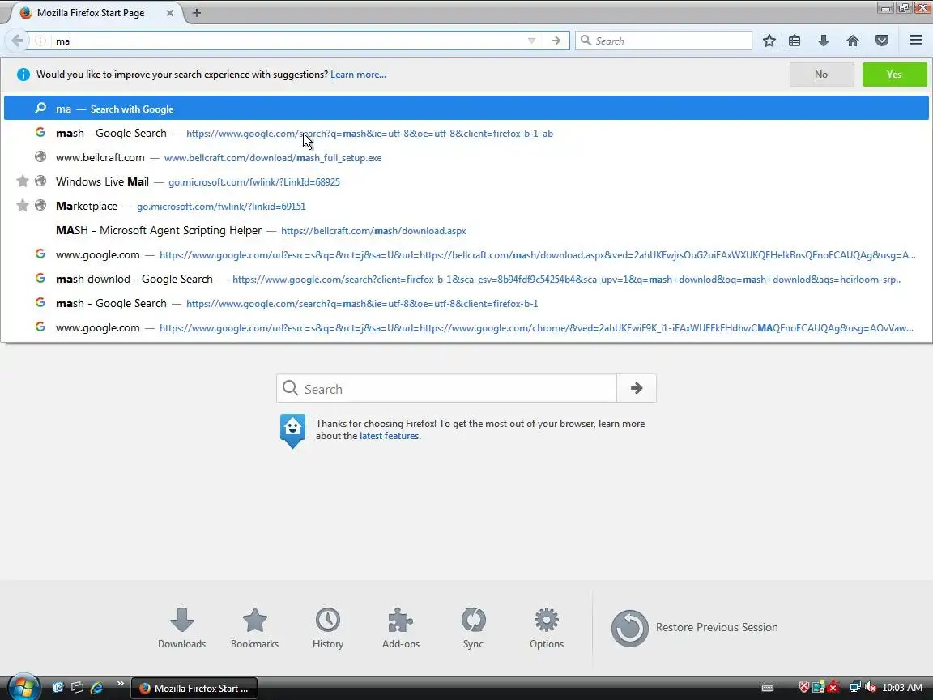Launch Internet Explorer from Quick Launch
Screen dimensions: 933x700
point(96,688)
